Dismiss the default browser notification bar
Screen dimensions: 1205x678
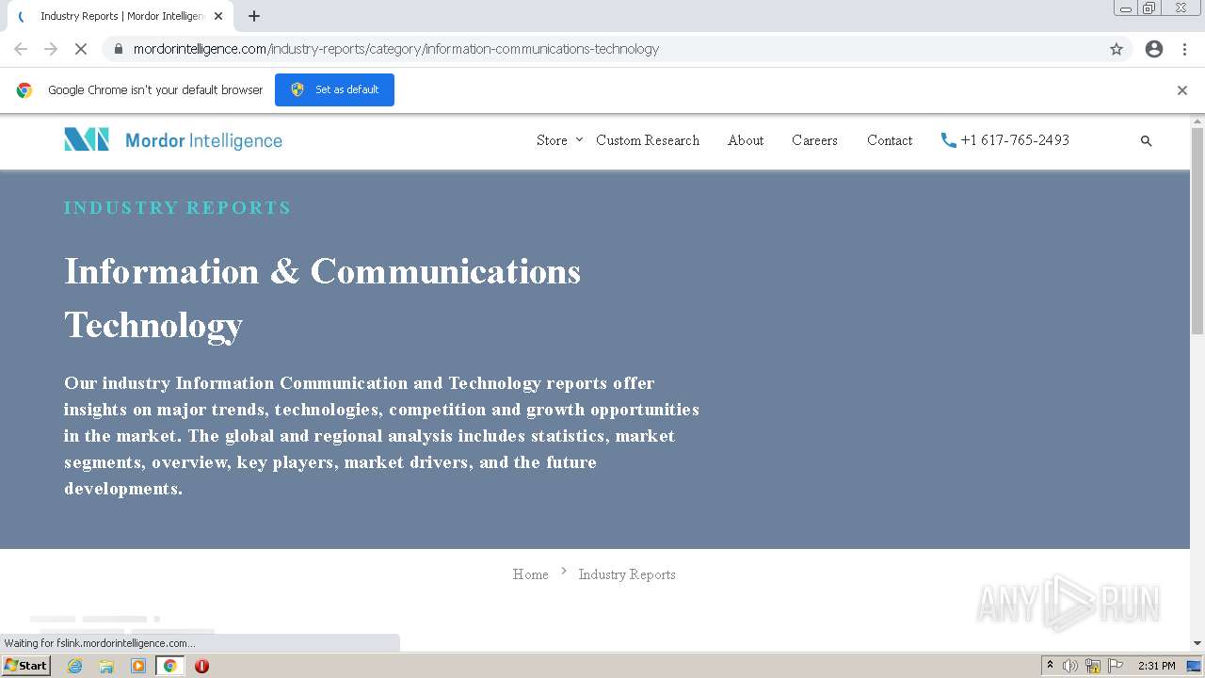click(x=1182, y=90)
